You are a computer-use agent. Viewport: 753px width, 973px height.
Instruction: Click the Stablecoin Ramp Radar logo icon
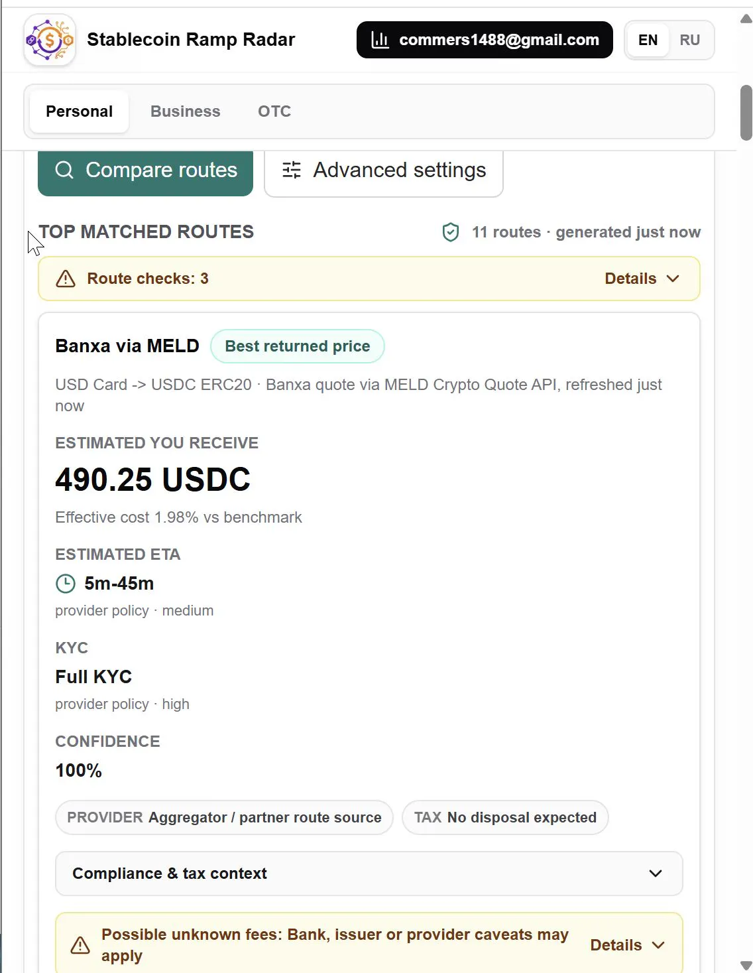pos(50,40)
